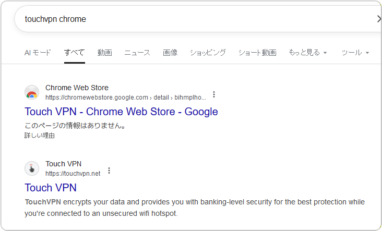382x231 pixels.
Task: Switch to the AI モード tab
Action: point(38,53)
